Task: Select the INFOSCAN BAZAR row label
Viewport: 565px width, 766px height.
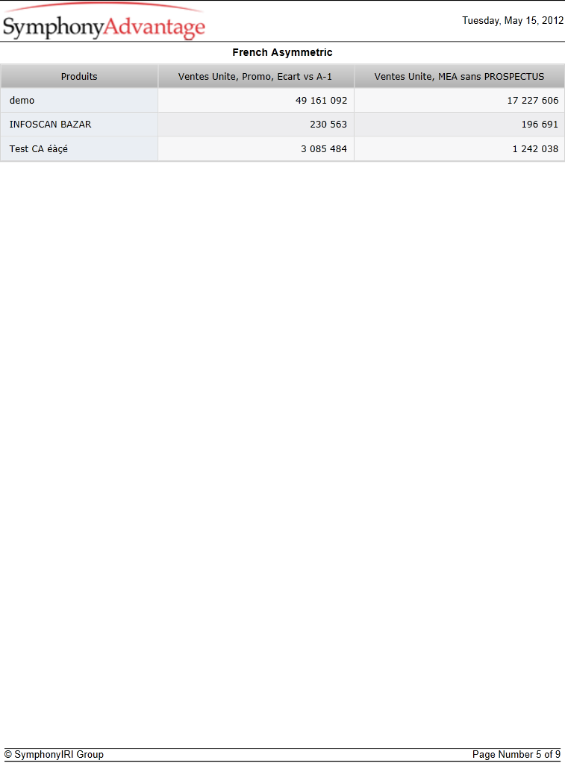Action: pos(50,124)
